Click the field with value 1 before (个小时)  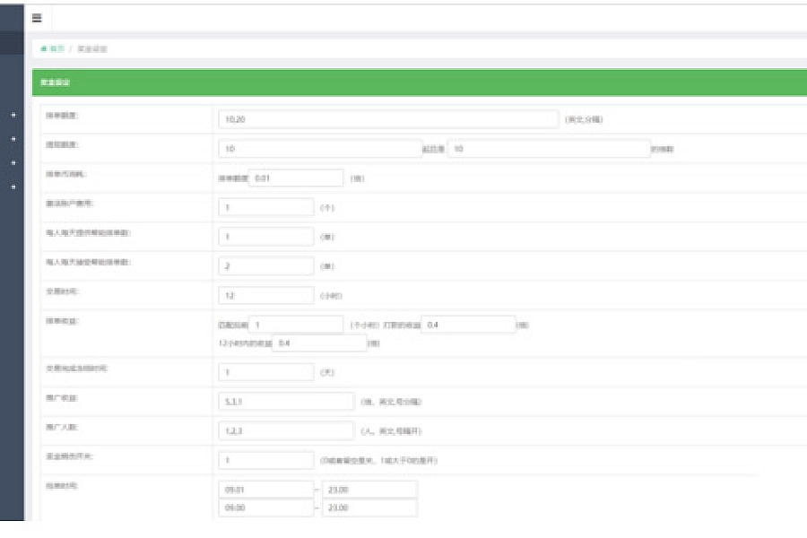tap(296, 325)
